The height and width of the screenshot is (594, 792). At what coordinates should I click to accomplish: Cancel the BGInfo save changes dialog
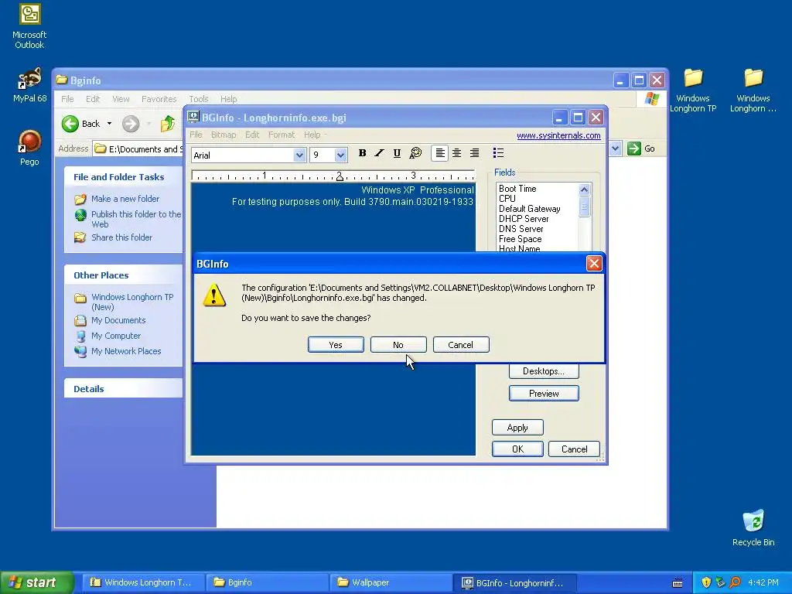click(x=461, y=345)
